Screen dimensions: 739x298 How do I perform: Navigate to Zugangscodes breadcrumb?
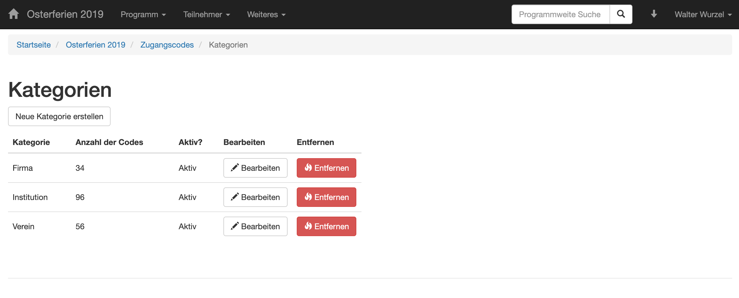[x=167, y=45]
